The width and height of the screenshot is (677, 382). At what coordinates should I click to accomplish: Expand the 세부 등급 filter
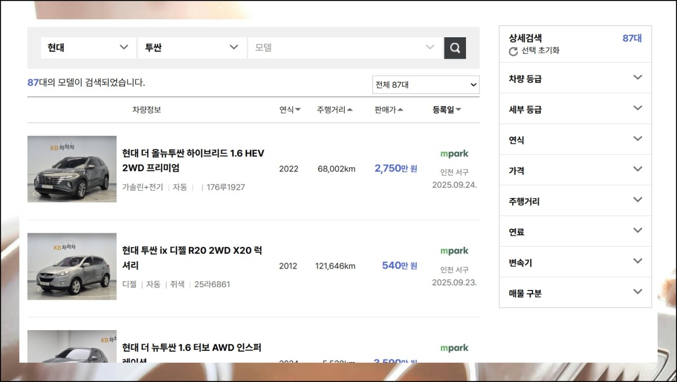pos(575,109)
